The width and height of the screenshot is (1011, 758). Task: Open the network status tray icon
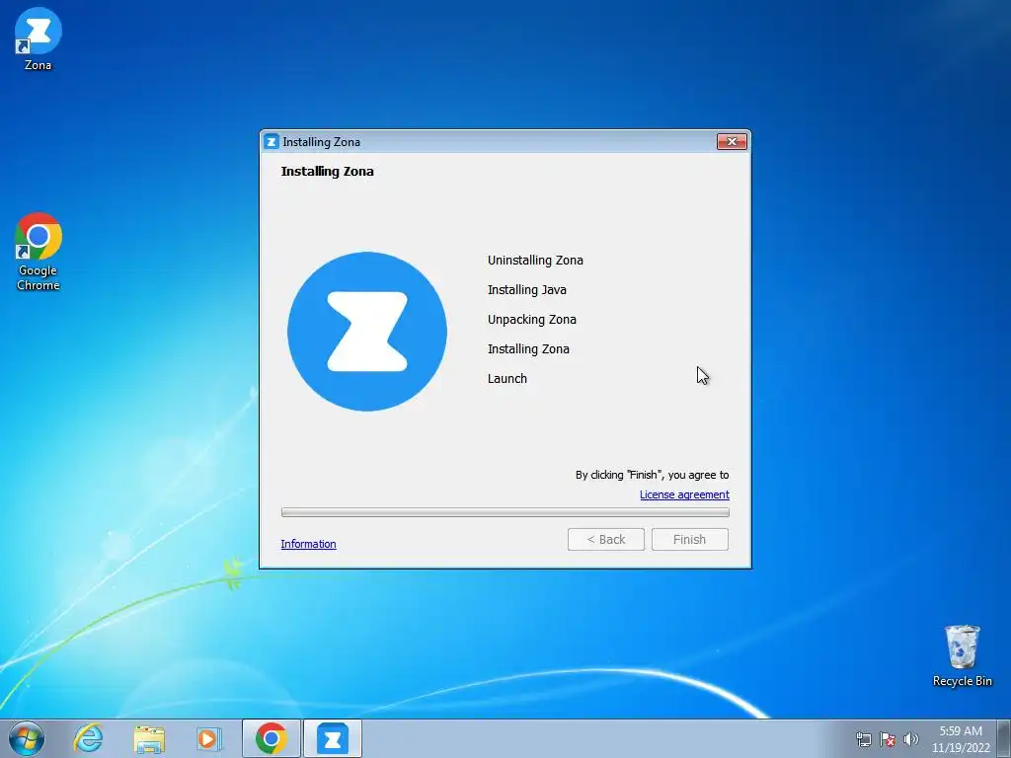(863, 739)
